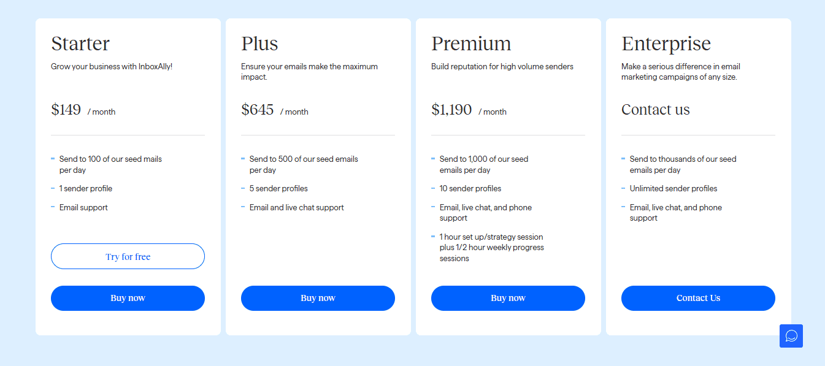This screenshot has height=366, width=825.
Task: Click Buy now under the Starter plan
Action: [x=128, y=298]
